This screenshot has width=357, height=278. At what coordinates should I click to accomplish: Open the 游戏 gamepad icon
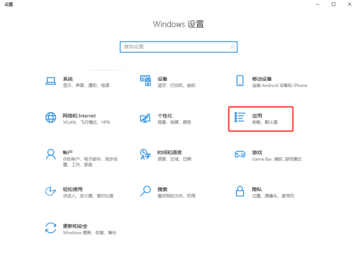(x=240, y=154)
